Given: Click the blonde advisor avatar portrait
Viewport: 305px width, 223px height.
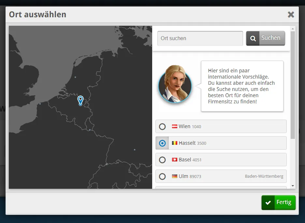Looking at the screenshot, I should (x=175, y=84).
